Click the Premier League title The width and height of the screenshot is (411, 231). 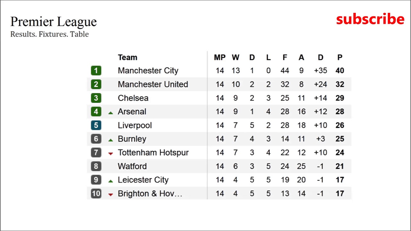click(x=53, y=22)
